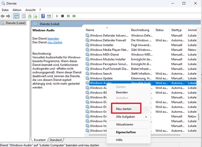The height and width of the screenshot is (147, 202).
Task: Click 'Erkennung, H...' description cell
Action: [141, 78]
